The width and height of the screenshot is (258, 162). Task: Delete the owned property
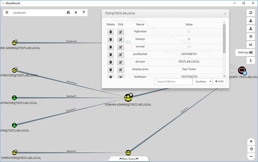(110, 47)
